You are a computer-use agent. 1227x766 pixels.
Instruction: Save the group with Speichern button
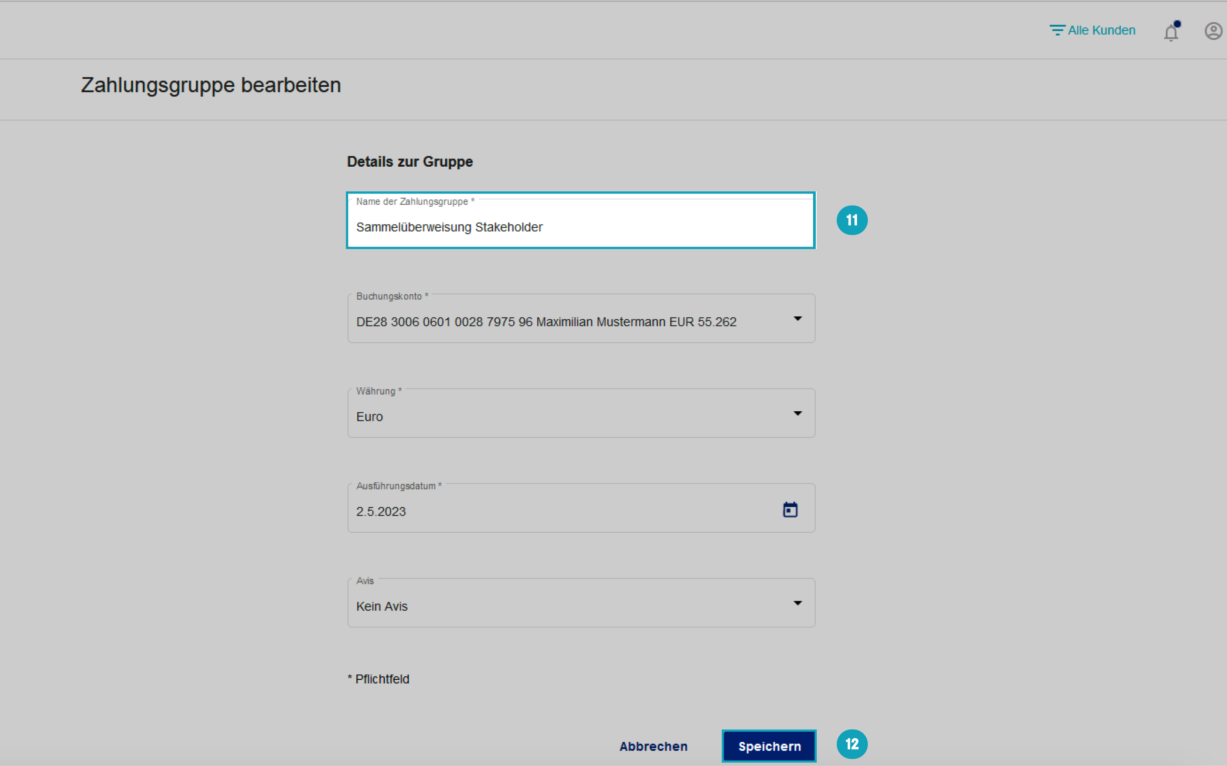(769, 746)
